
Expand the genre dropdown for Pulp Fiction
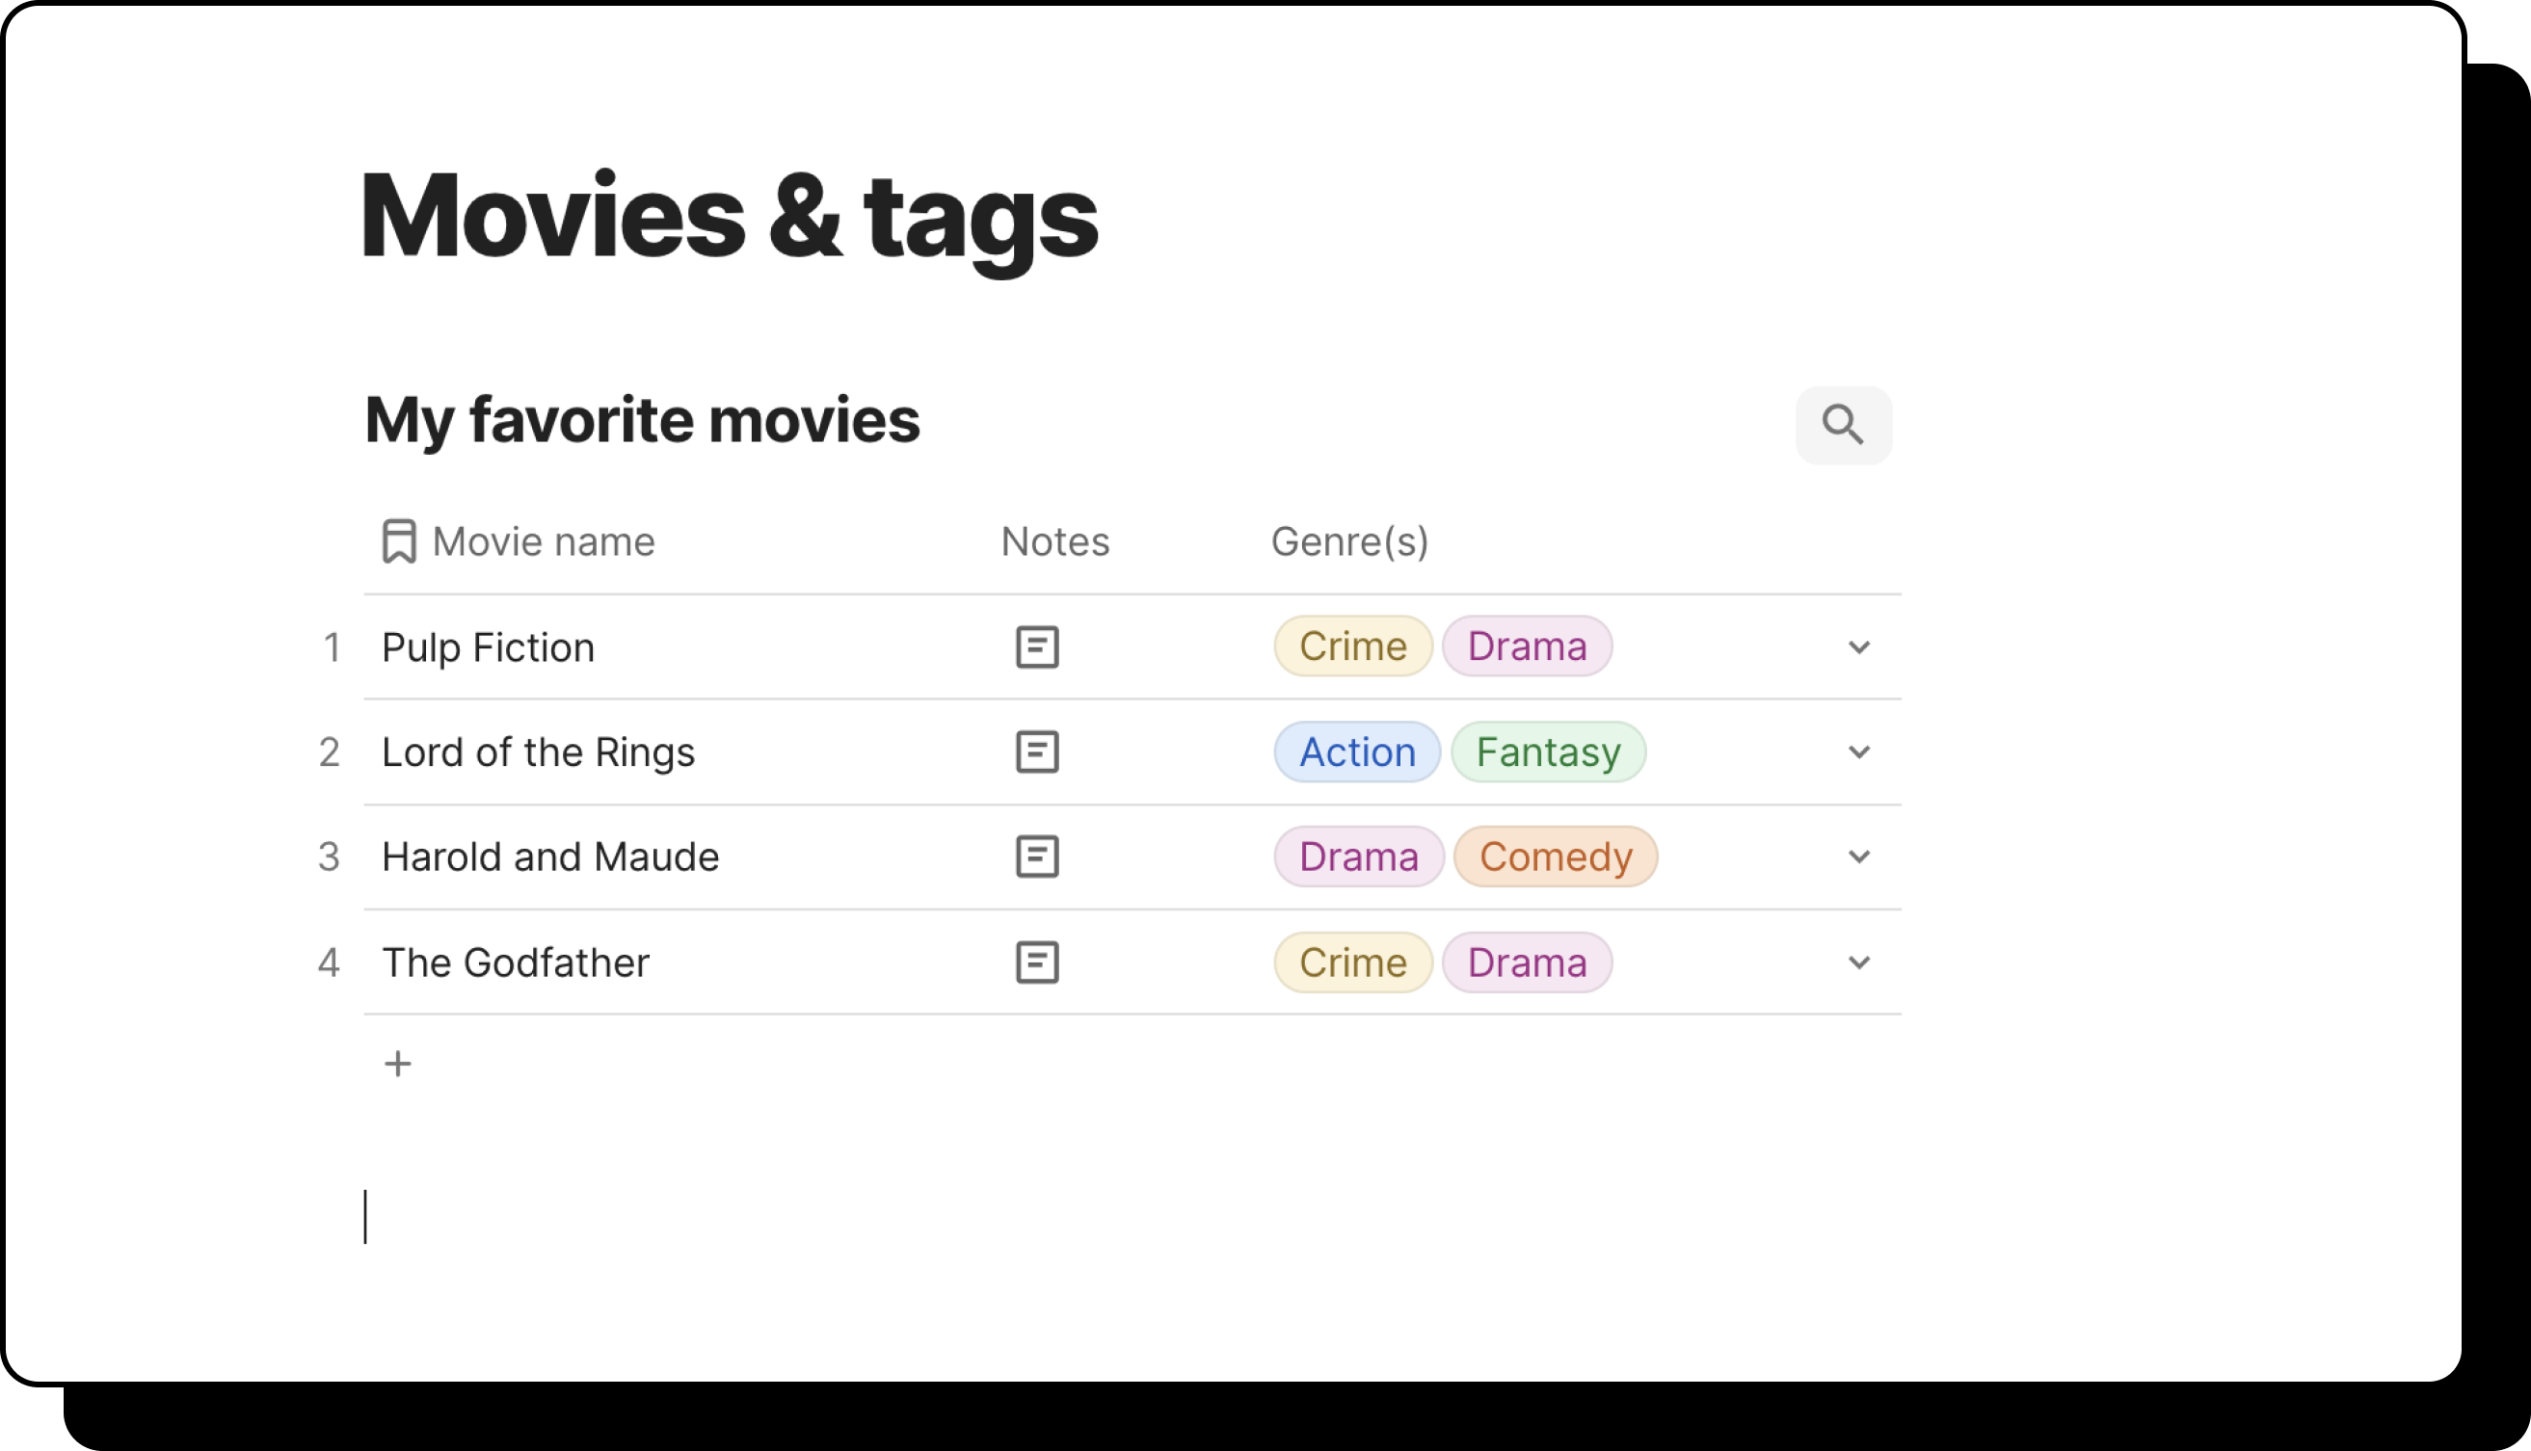click(x=1858, y=646)
